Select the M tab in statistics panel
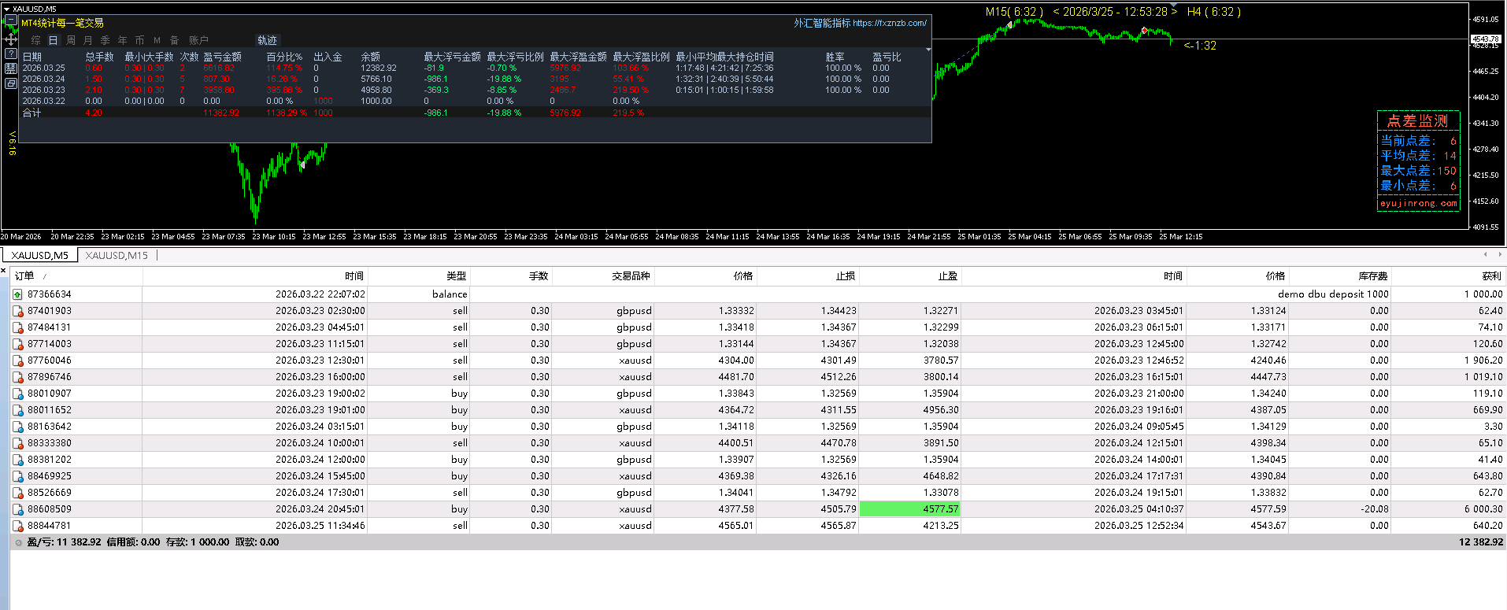The height and width of the screenshot is (610, 1507). coord(157,40)
